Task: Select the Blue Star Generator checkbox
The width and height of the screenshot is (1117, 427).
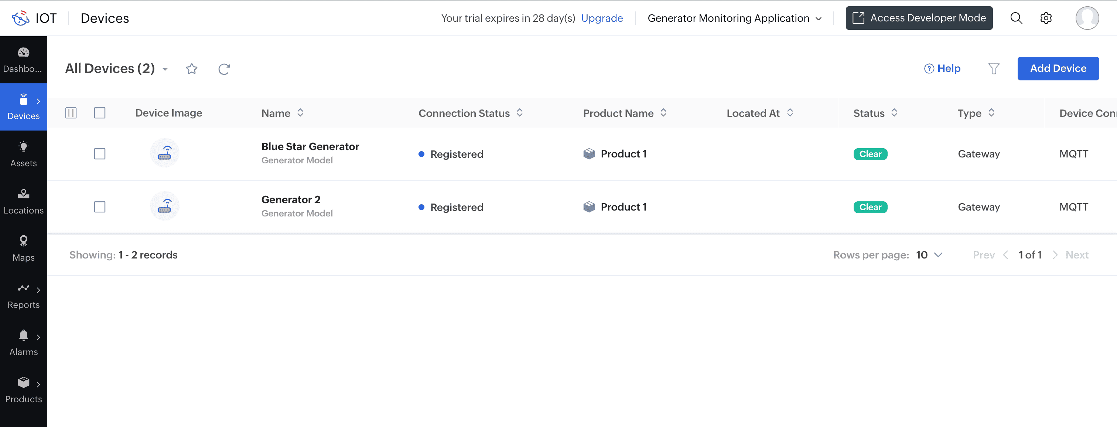Action: pos(100,154)
